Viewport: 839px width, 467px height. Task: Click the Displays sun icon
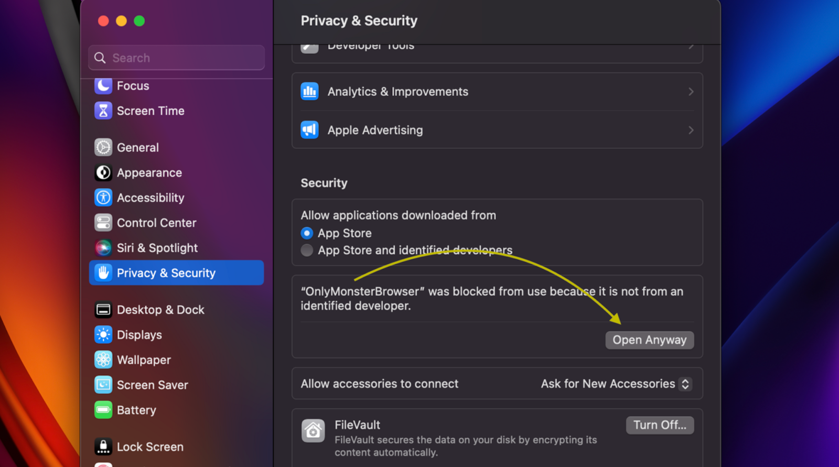click(x=103, y=335)
